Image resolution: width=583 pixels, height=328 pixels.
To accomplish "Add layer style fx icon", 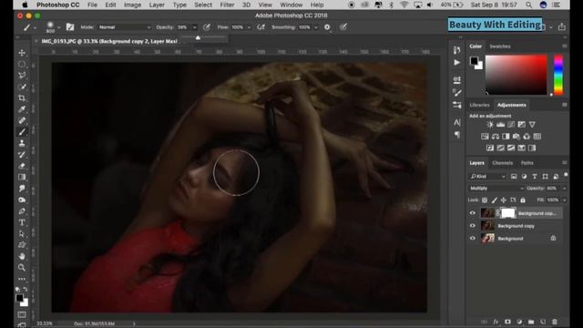I will point(496,322).
